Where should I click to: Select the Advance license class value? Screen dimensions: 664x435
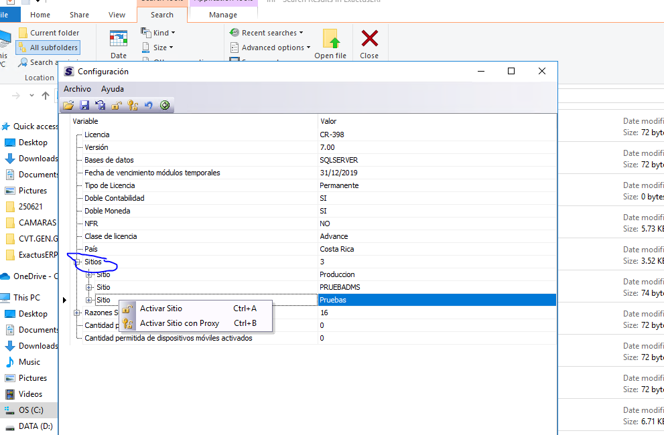point(334,236)
